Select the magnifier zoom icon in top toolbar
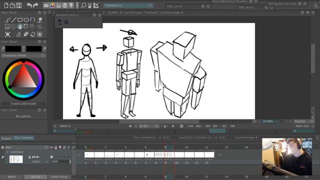Screen dimensions: 320x180 point(83,5)
